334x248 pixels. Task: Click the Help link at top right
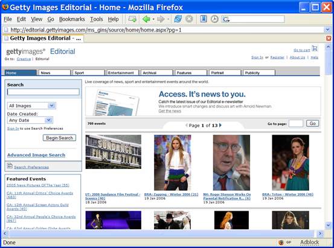pos(315,57)
